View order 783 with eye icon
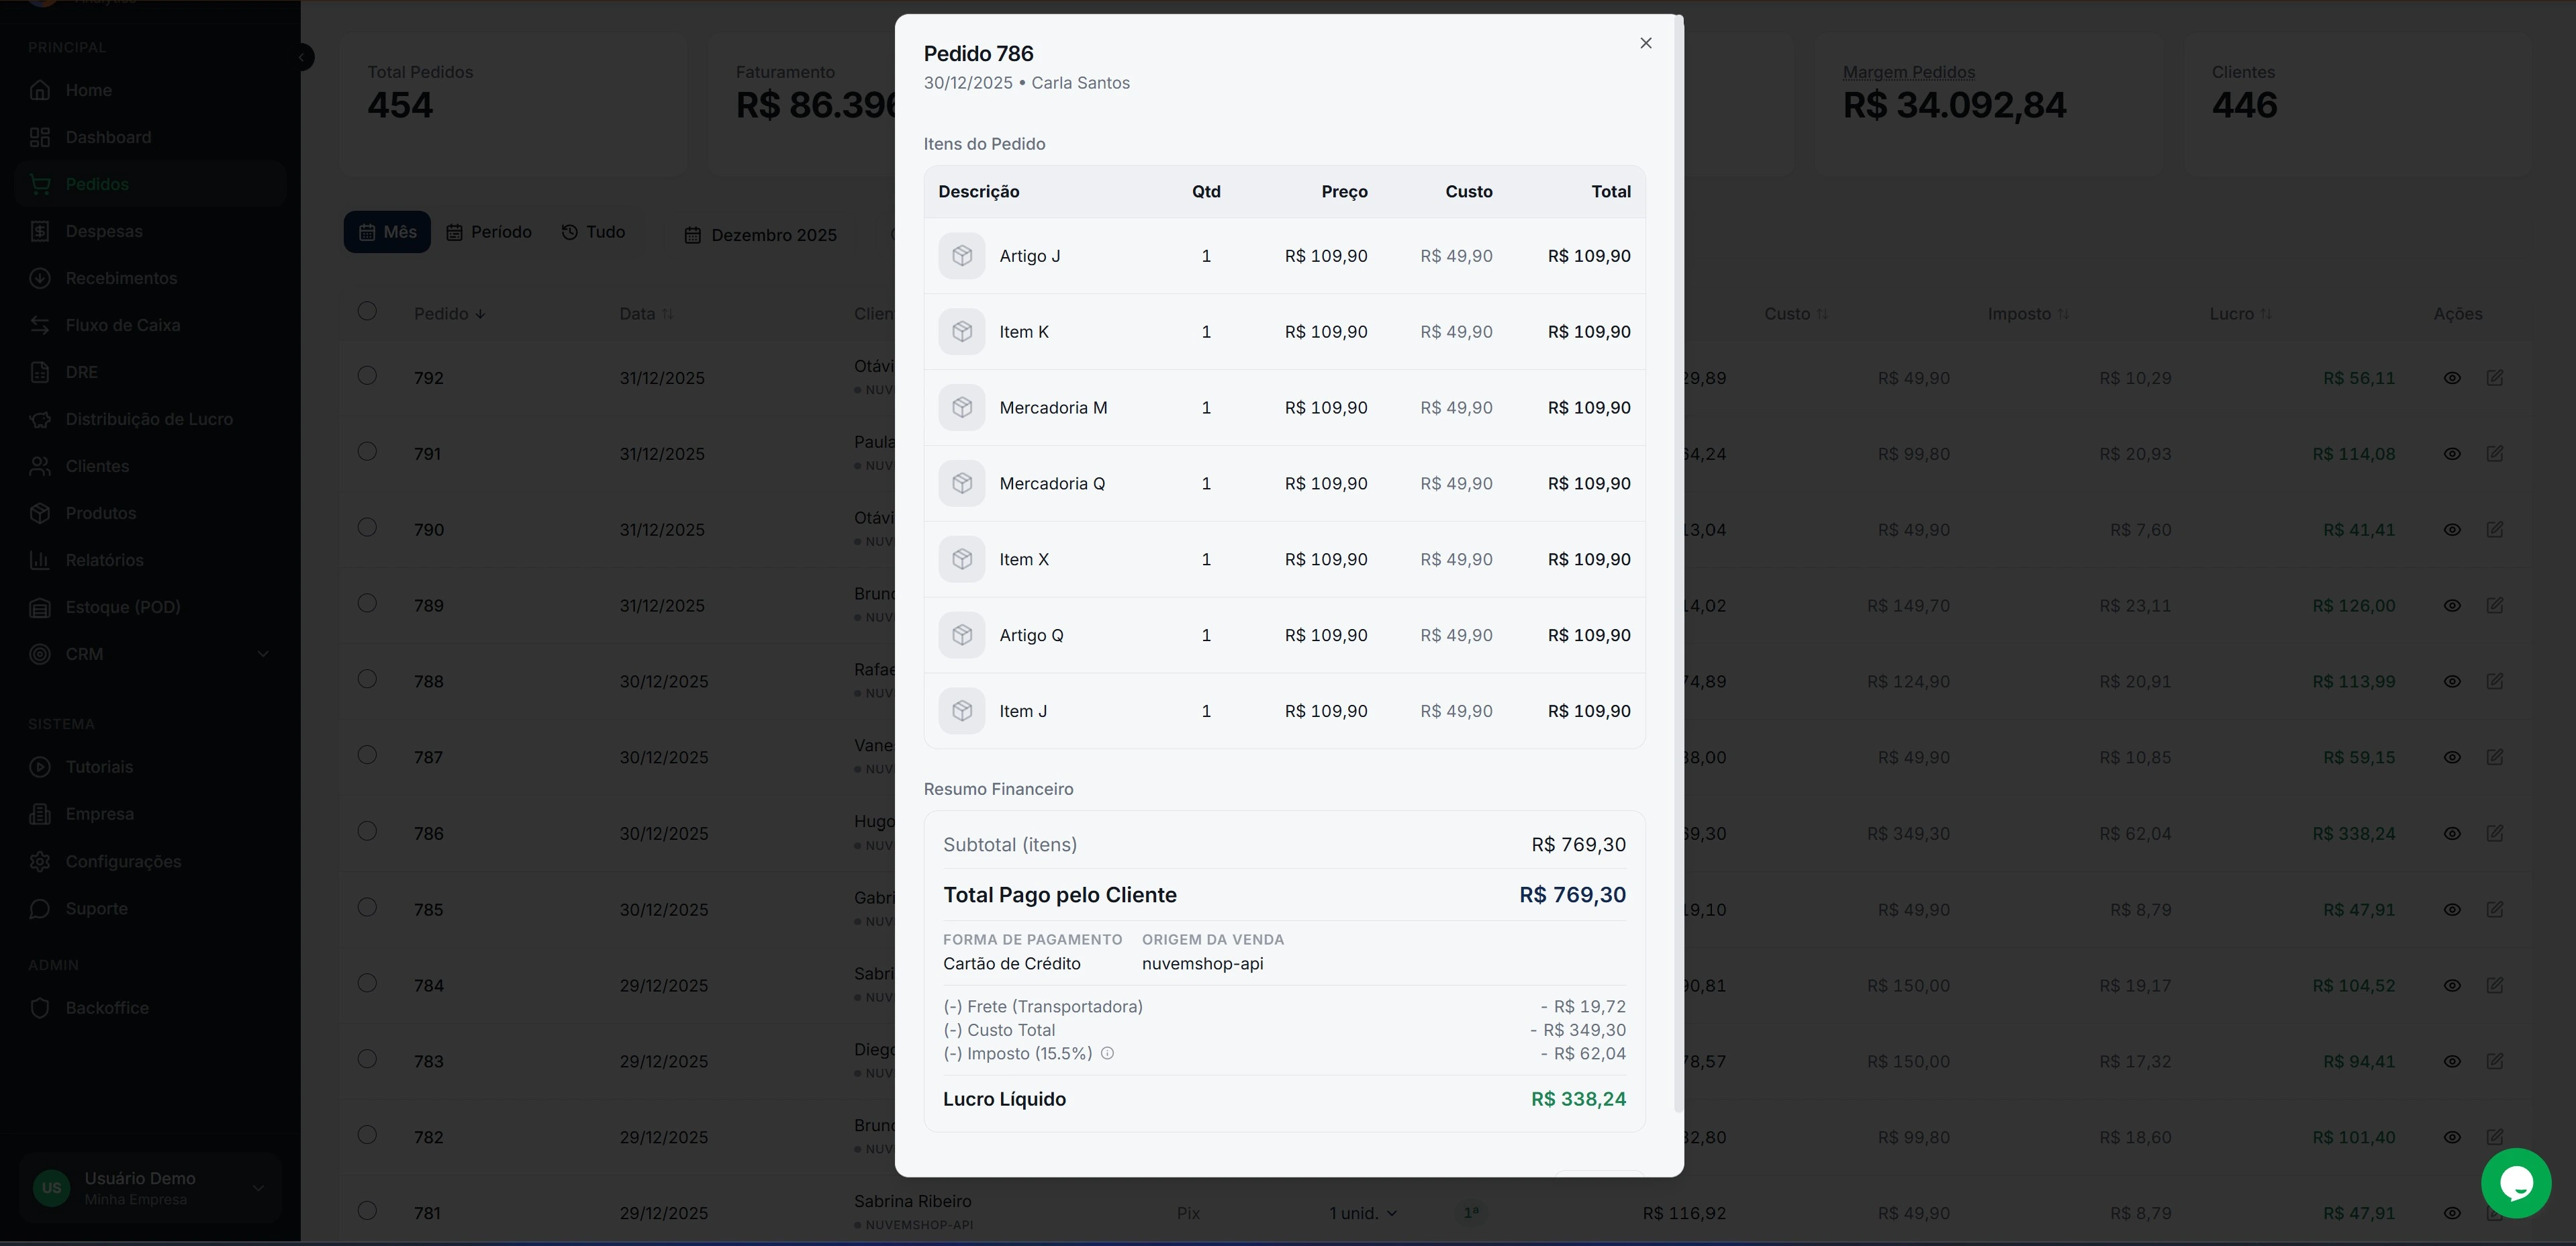Image resolution: width=2576 pixels, height=1246 pixels. tap(2452, 1062)
